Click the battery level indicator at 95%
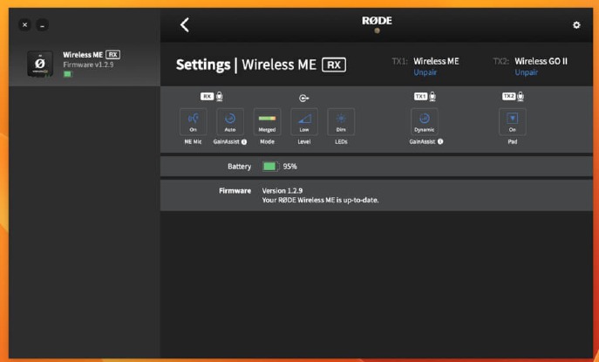Viewport: 599px width, 362px height. (270, 167)
